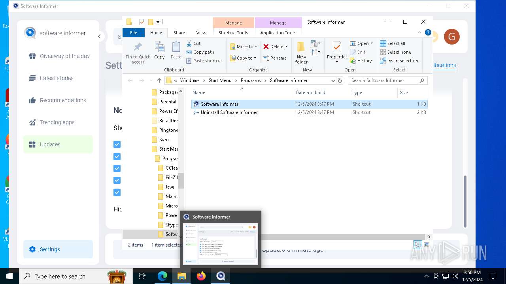Refresh the Explorer address bar
The height and width of the screenshot is (284, 506).
[340, 80]
